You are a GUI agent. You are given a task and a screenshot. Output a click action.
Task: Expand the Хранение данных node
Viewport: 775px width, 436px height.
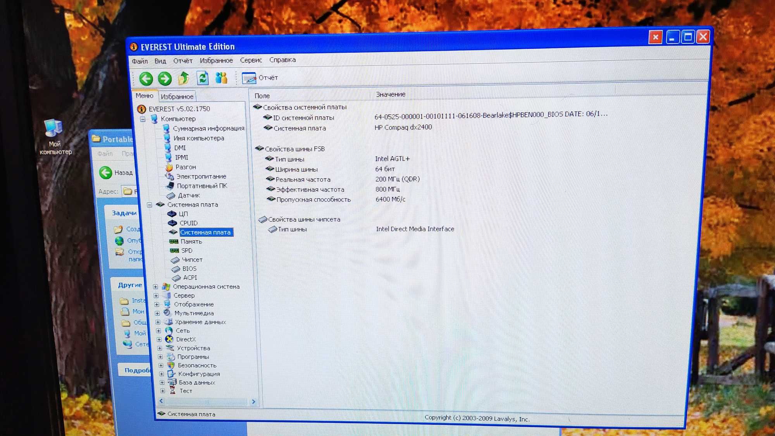pos(158,322)
